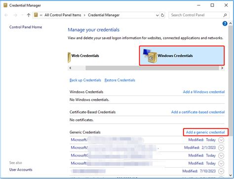The width and height of the screenshot is (234, 179).
Task: Click the vertical scrollbar thumb
Action: click(x=231, y=81)
